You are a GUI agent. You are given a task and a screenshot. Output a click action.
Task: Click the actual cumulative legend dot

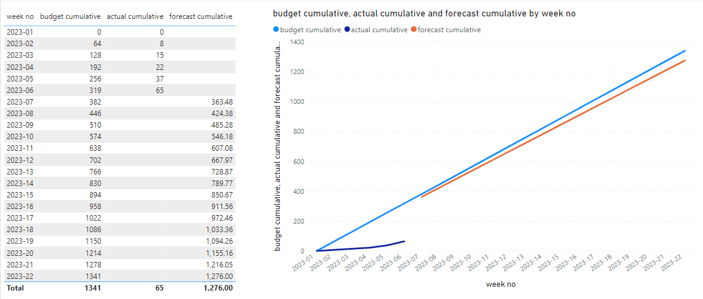point(347,30)
